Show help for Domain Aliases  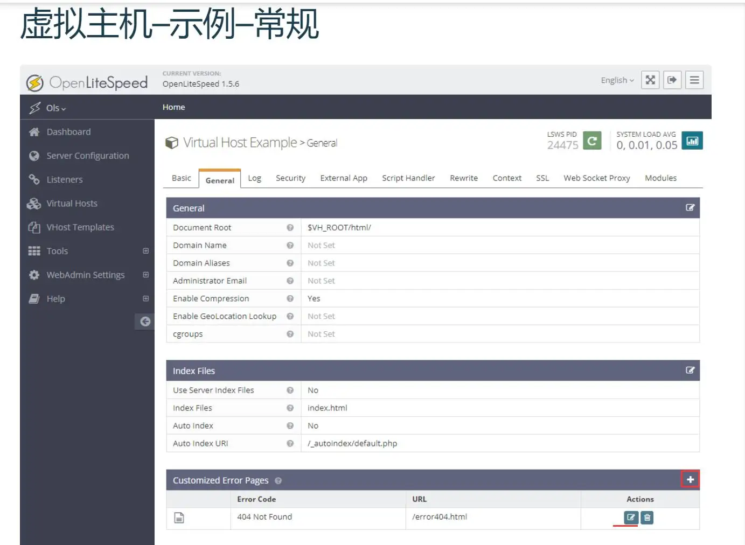(x=290, y=263)
